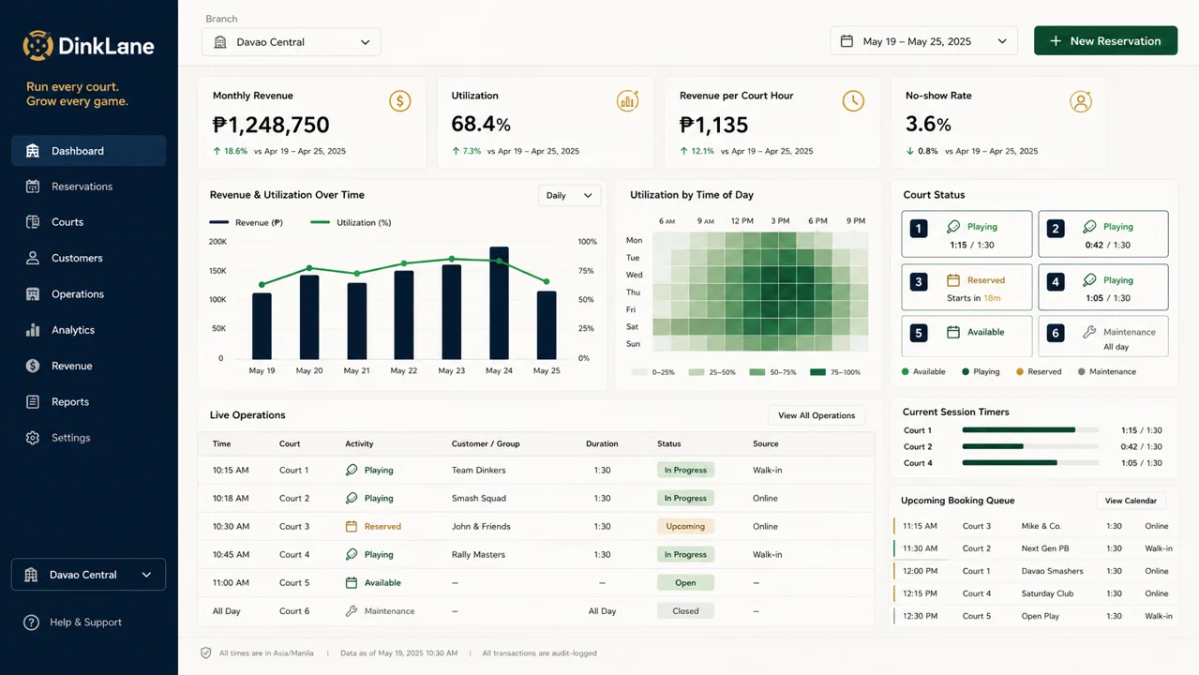Click the Revenue (₱) chart legend entry

point(247,222)
